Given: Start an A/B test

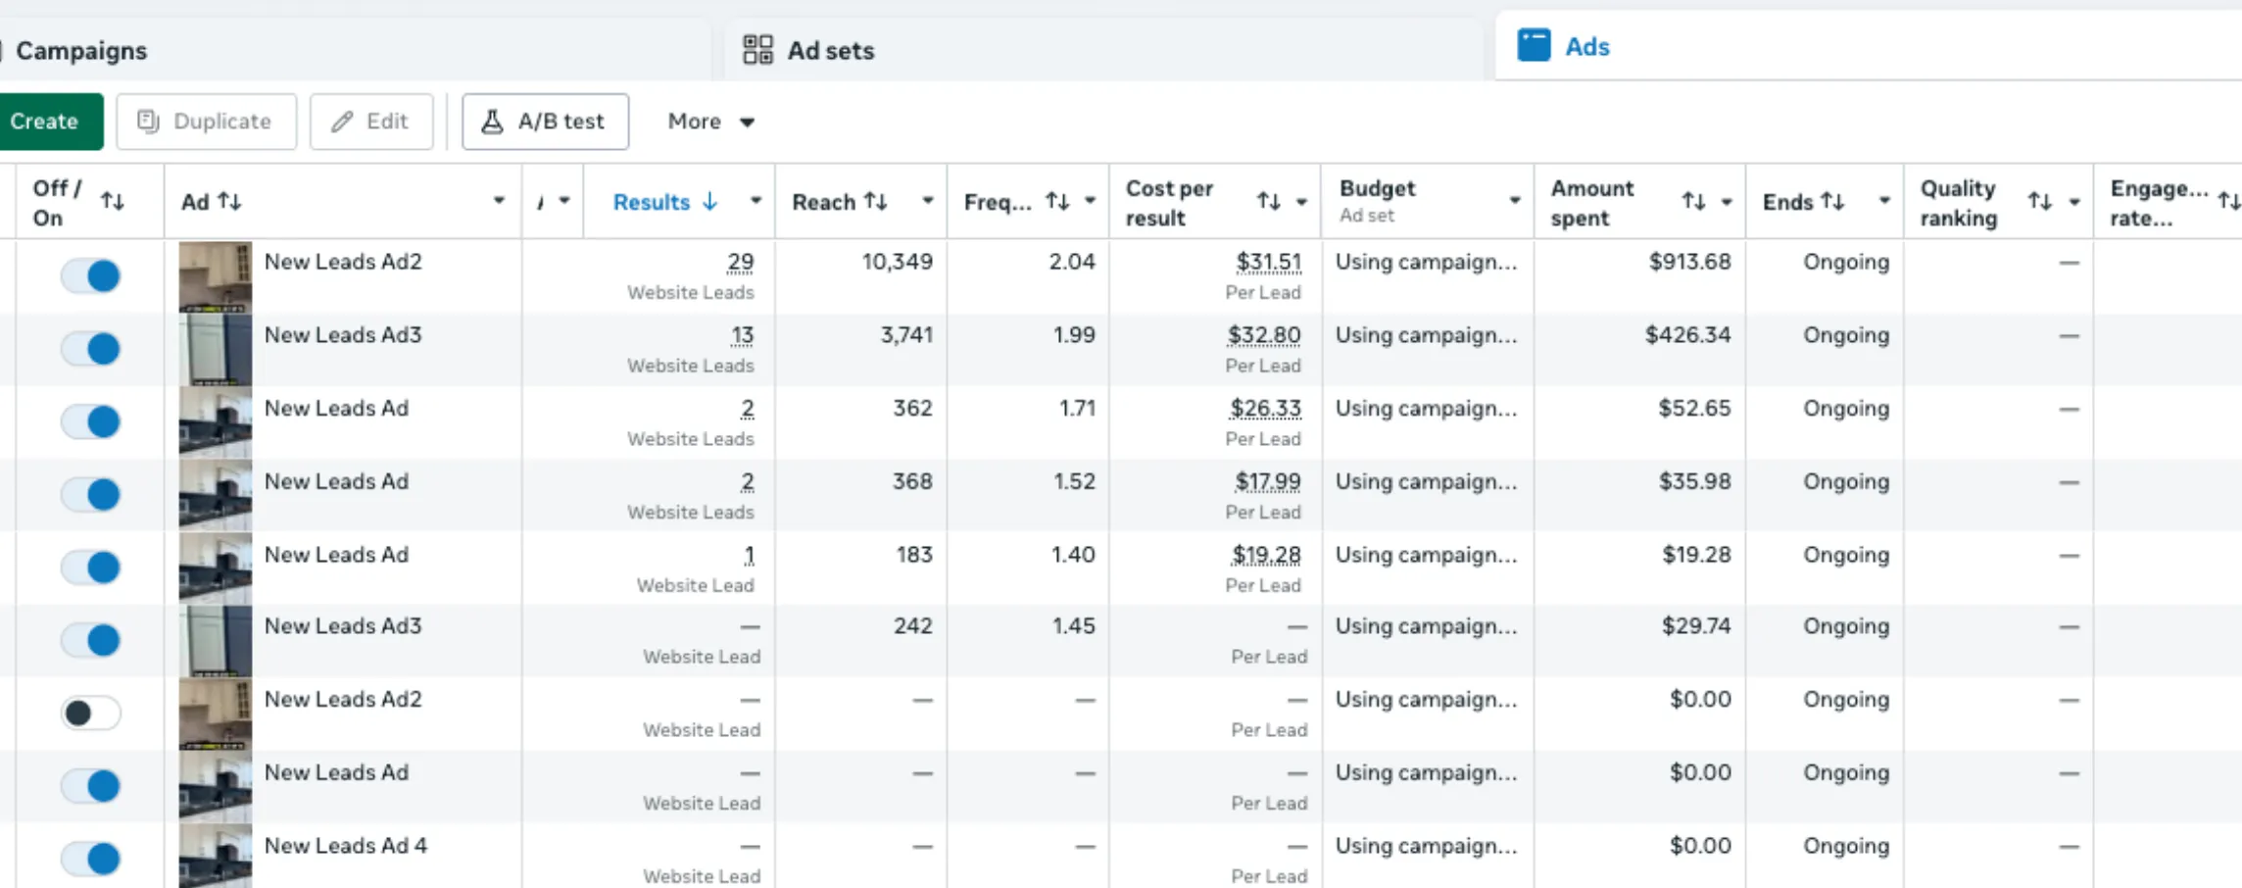Looking at the screenshot, I should [545, 122].
